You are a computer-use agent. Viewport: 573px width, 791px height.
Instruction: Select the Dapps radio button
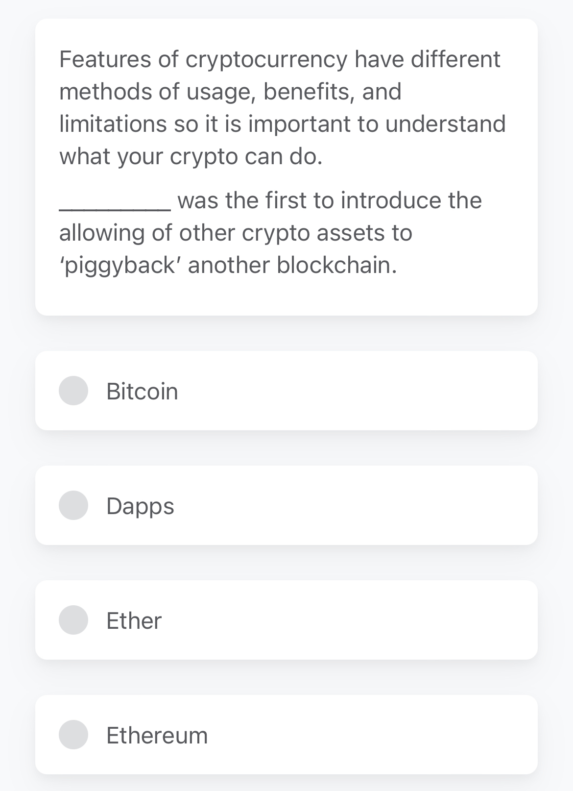(x=73, y=505)
